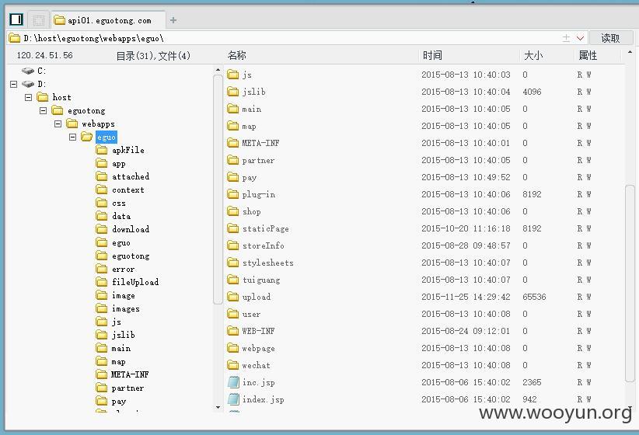Toggle the sidebar panel icon at top-left
The height and width of the screenshot is (435, 639).
(x=16, y=19)
